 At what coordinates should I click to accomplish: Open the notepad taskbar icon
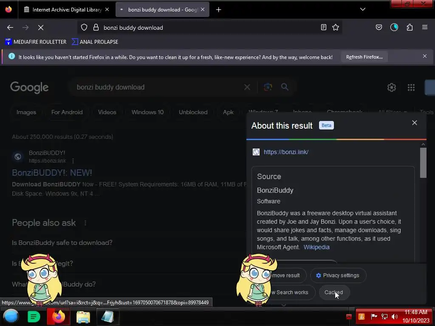pos(107,317)
